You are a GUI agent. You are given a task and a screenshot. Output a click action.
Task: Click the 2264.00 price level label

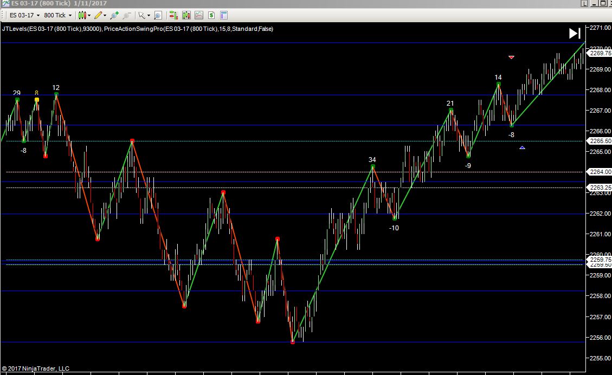point(600,172)
